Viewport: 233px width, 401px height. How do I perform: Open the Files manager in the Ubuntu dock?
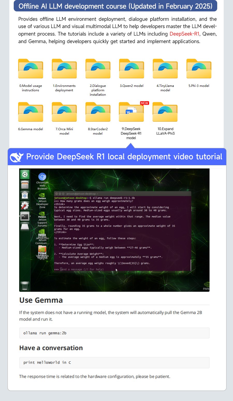pos(25,185)
